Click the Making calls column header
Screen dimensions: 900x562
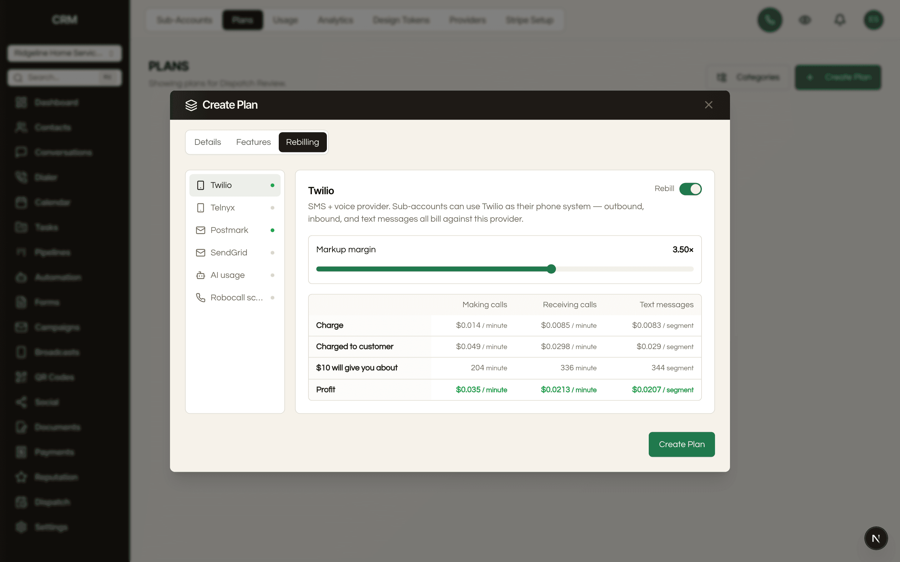485,304
